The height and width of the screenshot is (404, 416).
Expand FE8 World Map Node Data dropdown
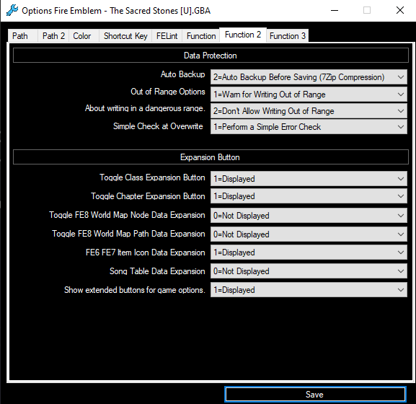[309, 216]
